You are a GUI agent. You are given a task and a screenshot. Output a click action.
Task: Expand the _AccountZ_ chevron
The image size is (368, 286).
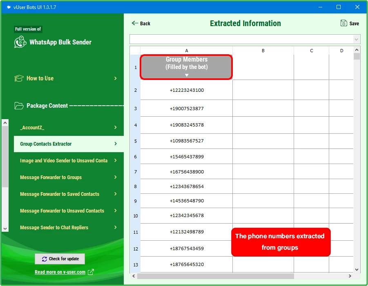115,127
